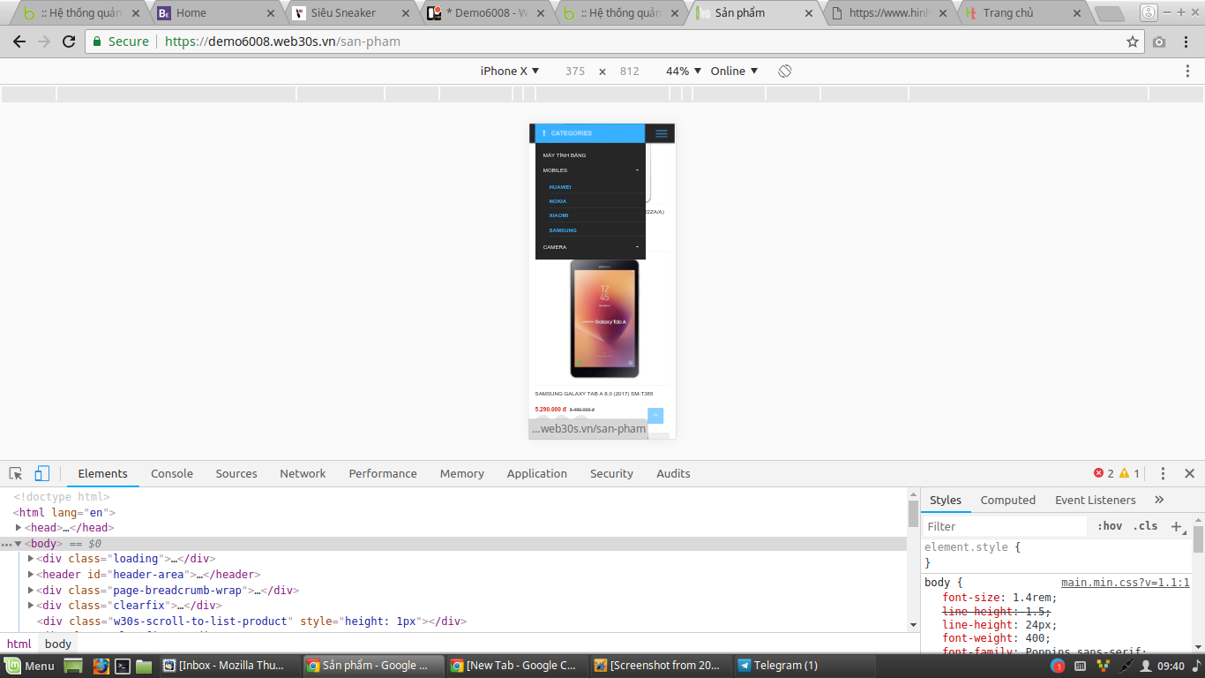Viewport: 1205px width, 678px height.
Task: Open Terminal from the taskbar launcher
Action: click(123, 666)
